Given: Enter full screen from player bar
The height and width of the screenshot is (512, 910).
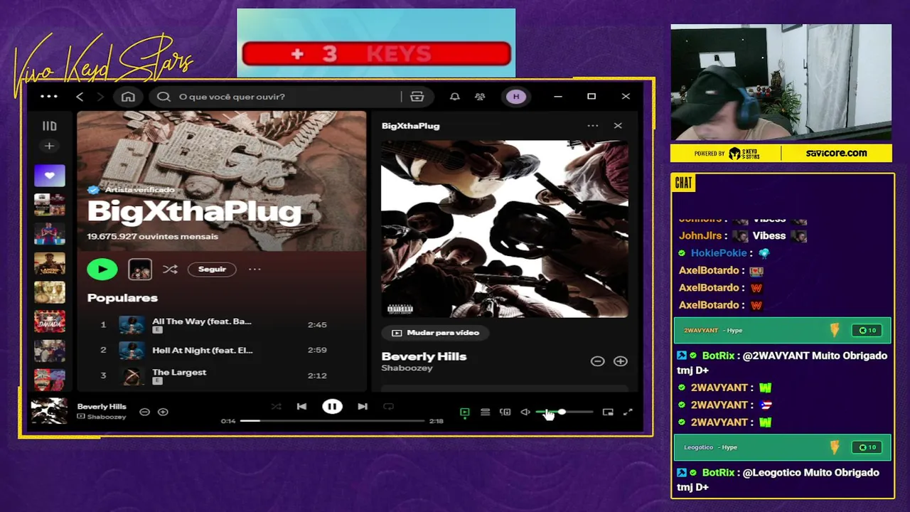Looking at the screenshot, I should [628, 412].
